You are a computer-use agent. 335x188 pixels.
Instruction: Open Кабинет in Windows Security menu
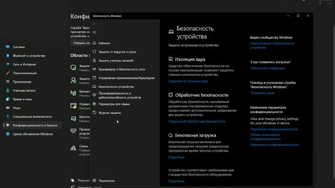click(x=104, y=43)
